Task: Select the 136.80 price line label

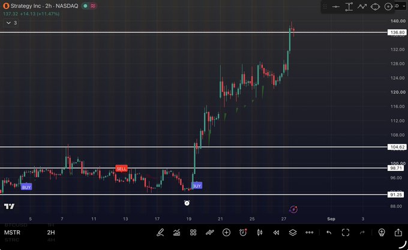Action: (397, 32)
